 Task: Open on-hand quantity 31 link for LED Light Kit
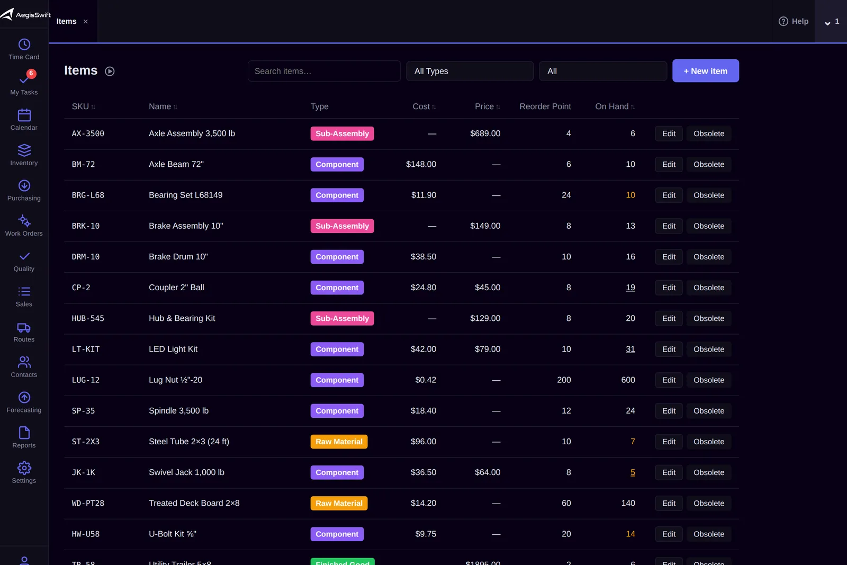[x=630, y=349]
